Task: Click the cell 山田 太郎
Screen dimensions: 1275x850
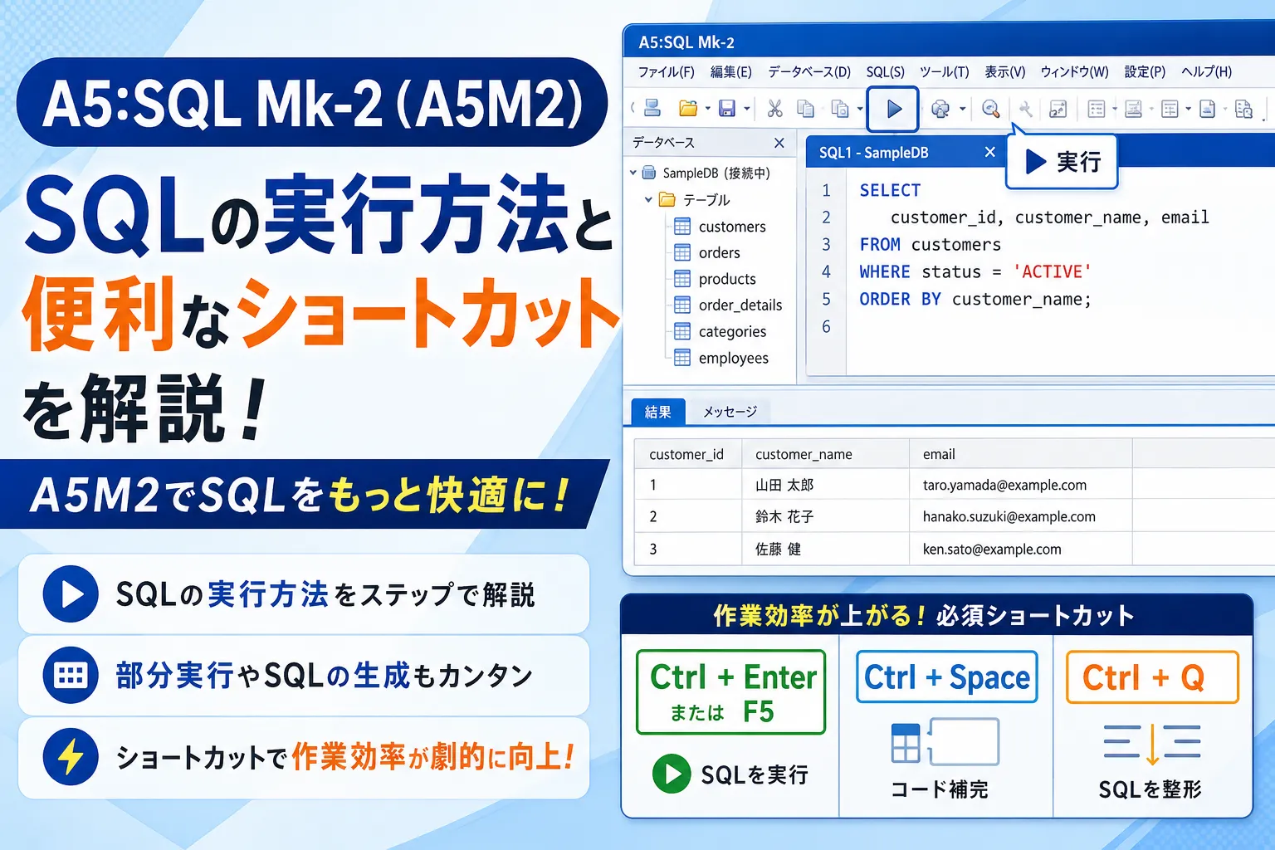Action: pyautogui.click(x=825, y=485)
